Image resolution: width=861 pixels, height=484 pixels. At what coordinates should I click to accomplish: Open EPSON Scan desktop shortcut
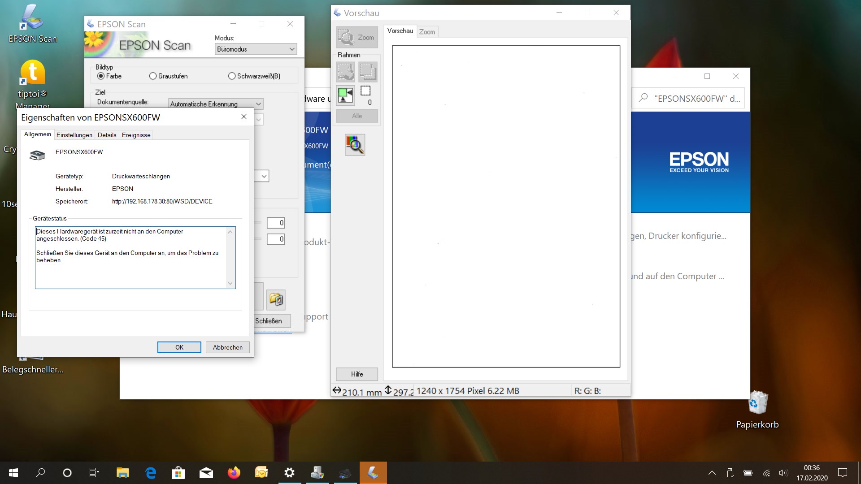click(32, 24)
